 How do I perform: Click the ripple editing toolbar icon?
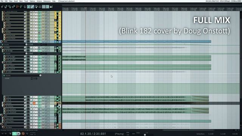click(36, 7)
